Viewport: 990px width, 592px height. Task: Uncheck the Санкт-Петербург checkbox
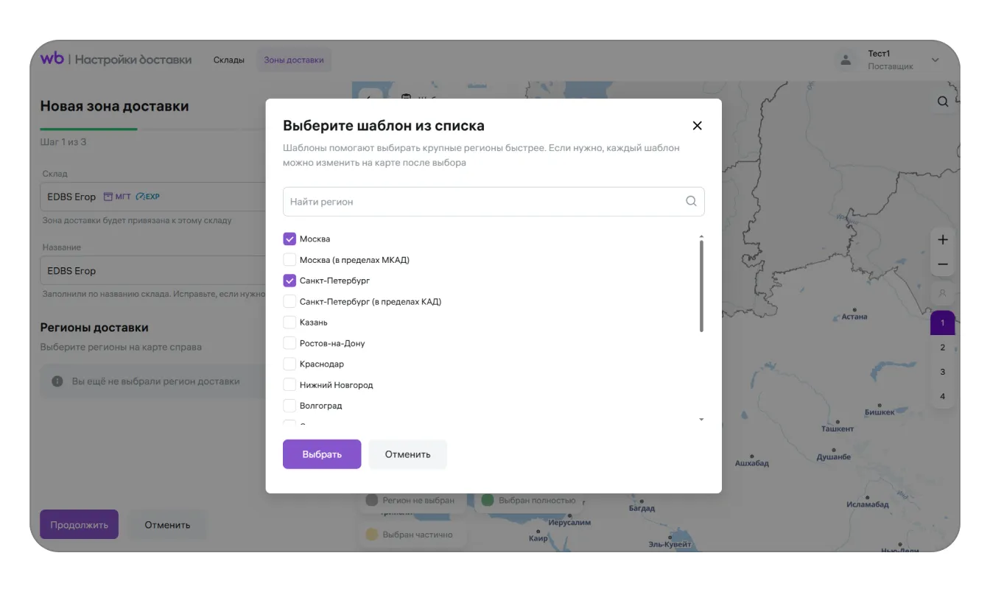click(x=289, y=281)
